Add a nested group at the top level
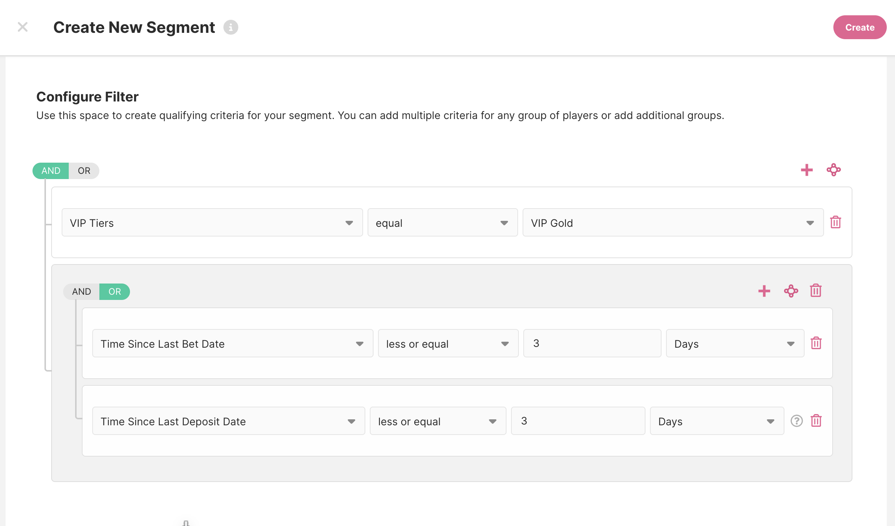 [x=833, y=170]
